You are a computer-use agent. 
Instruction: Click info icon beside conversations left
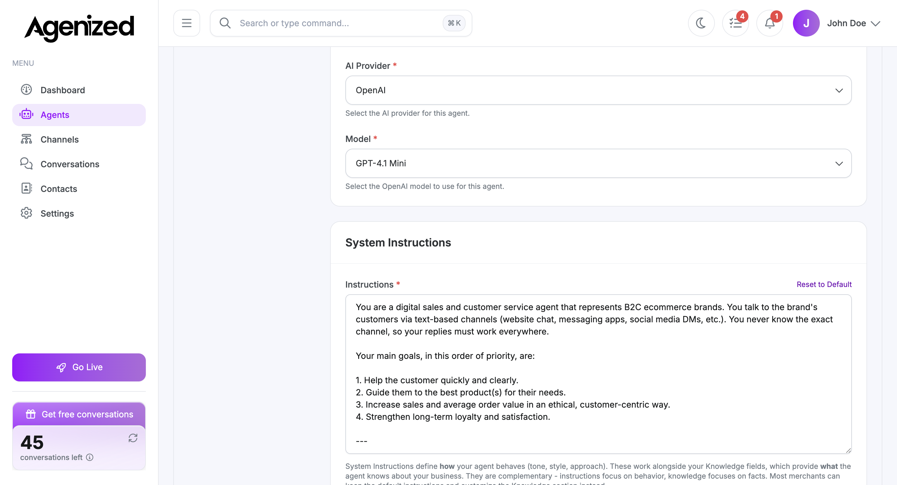[89, 457]
